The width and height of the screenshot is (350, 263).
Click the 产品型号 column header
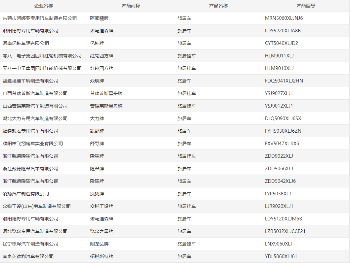pyautogui.click(x=306, y=6)
